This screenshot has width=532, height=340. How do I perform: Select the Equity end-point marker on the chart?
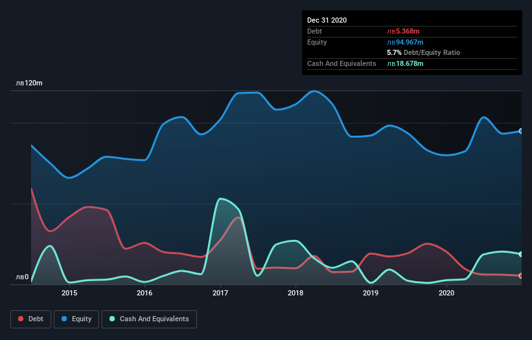521,131
